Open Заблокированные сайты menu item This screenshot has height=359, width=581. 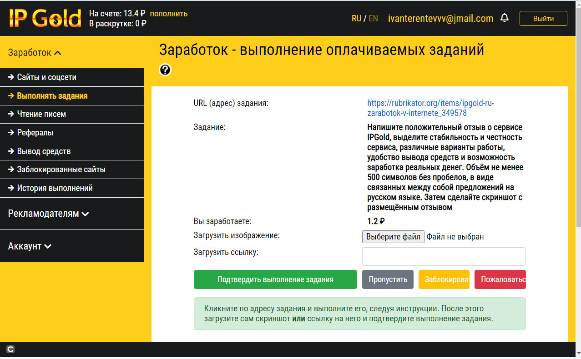coord(72,170)
